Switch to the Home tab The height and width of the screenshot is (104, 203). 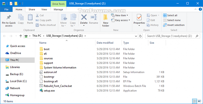coord(19,9)
